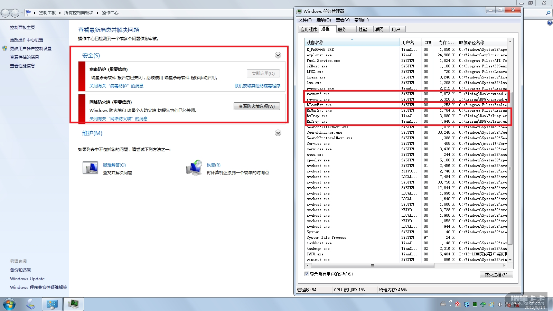Toggle 显示所有用户的进程 checkbox
Image resolution: width=553 pixels, height=311 pixels.
(307, 274)
